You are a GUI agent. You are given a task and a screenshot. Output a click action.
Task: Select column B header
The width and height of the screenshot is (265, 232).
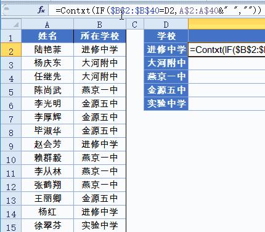100,25
